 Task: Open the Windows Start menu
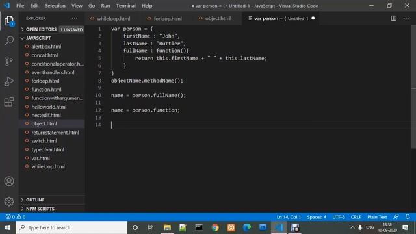click(x=8, y=227)
